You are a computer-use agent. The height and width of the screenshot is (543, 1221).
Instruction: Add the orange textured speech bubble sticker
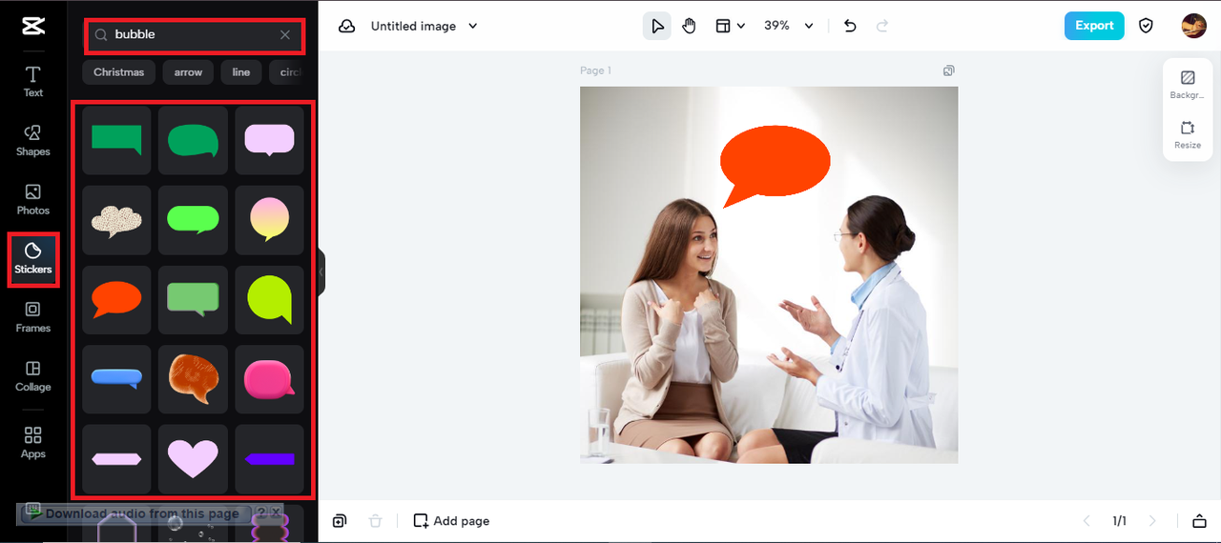pyautogui.click(x=193, y=379)
